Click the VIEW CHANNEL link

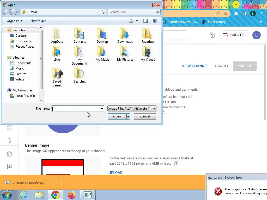click(195, 66)
